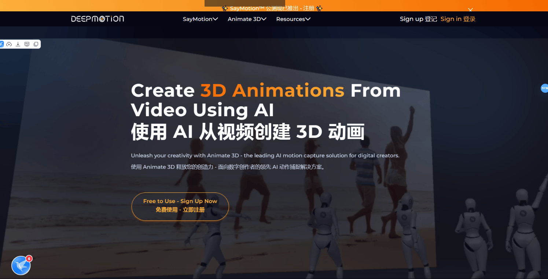Click the screen mirroring icon
Viewport: 548px width, 279px height.
point(36,44)
